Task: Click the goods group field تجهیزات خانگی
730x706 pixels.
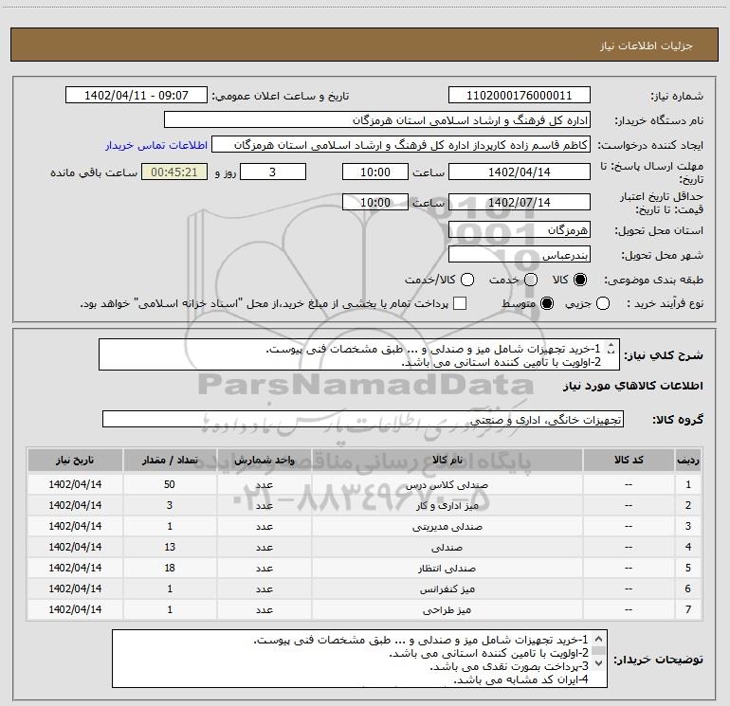Action: 363,419
